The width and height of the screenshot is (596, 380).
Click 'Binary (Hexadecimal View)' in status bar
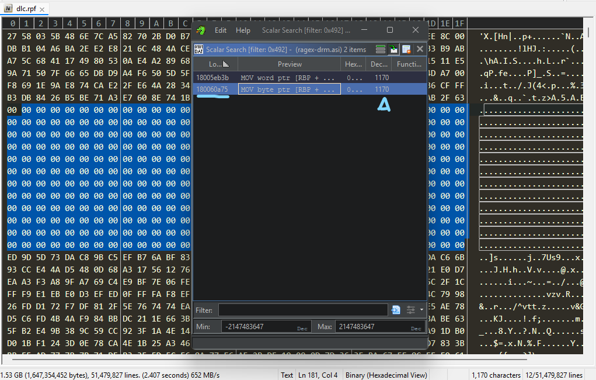click(386, 375)
